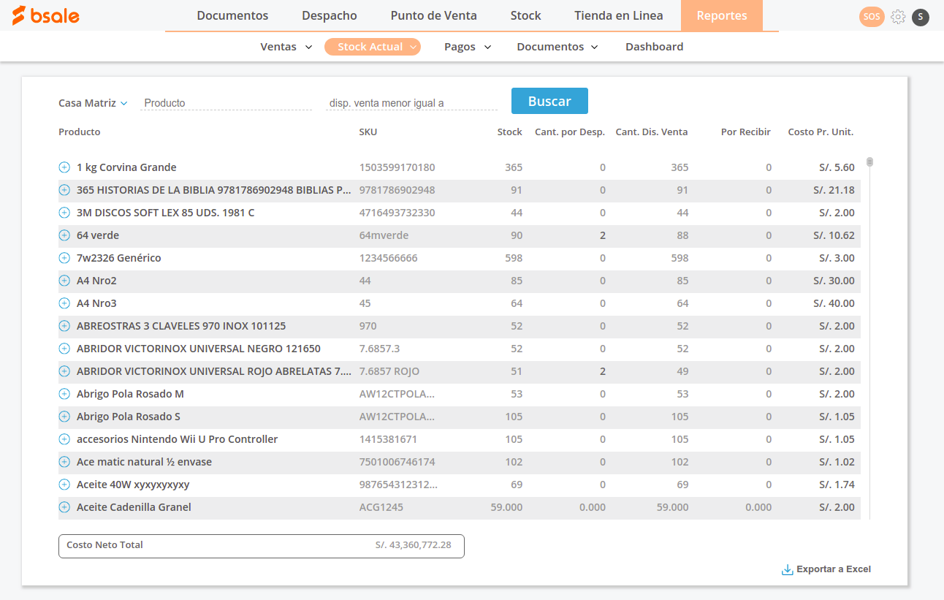Screen dimensions: 944x600
Task: Click the plus icon on Aceite Cadenilla Granel
Action: pos(64,506)
